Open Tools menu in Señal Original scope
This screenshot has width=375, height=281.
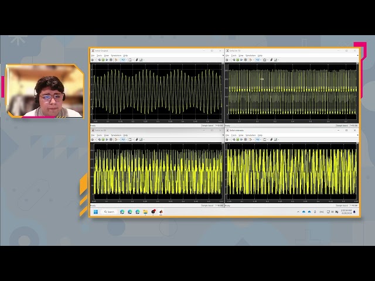point(99,56)
